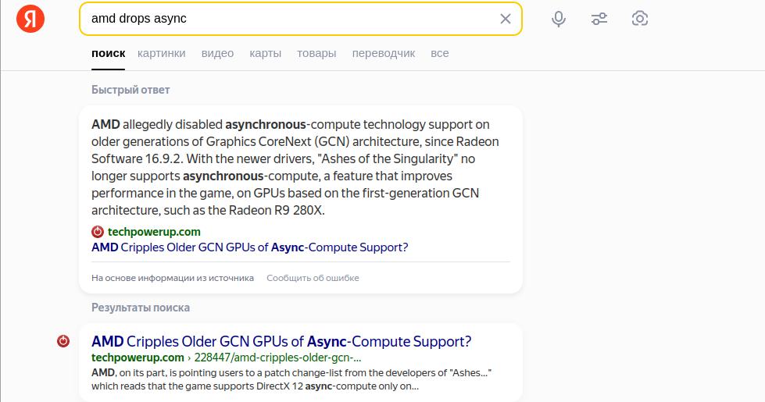Open the first search result headline
The width and height of the screenshot is (765, 402).
click(281, 341)
